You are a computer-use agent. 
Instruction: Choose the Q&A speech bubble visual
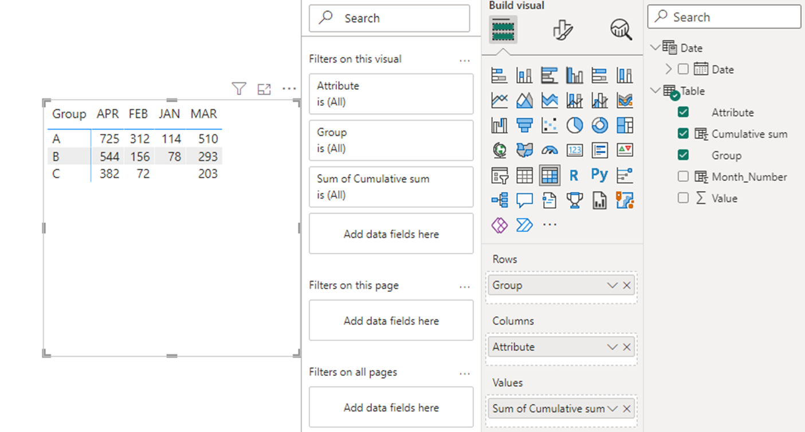(524, 200)
